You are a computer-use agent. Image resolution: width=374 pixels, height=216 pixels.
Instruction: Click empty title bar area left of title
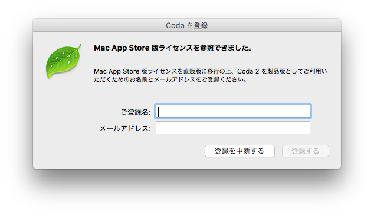tap(96, 25)
